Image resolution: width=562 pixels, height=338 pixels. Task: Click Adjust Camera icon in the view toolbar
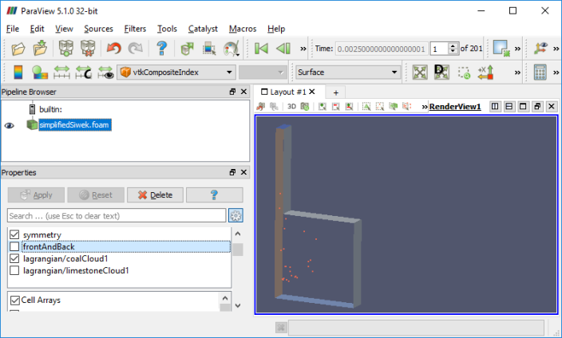(x=305, y=106)
